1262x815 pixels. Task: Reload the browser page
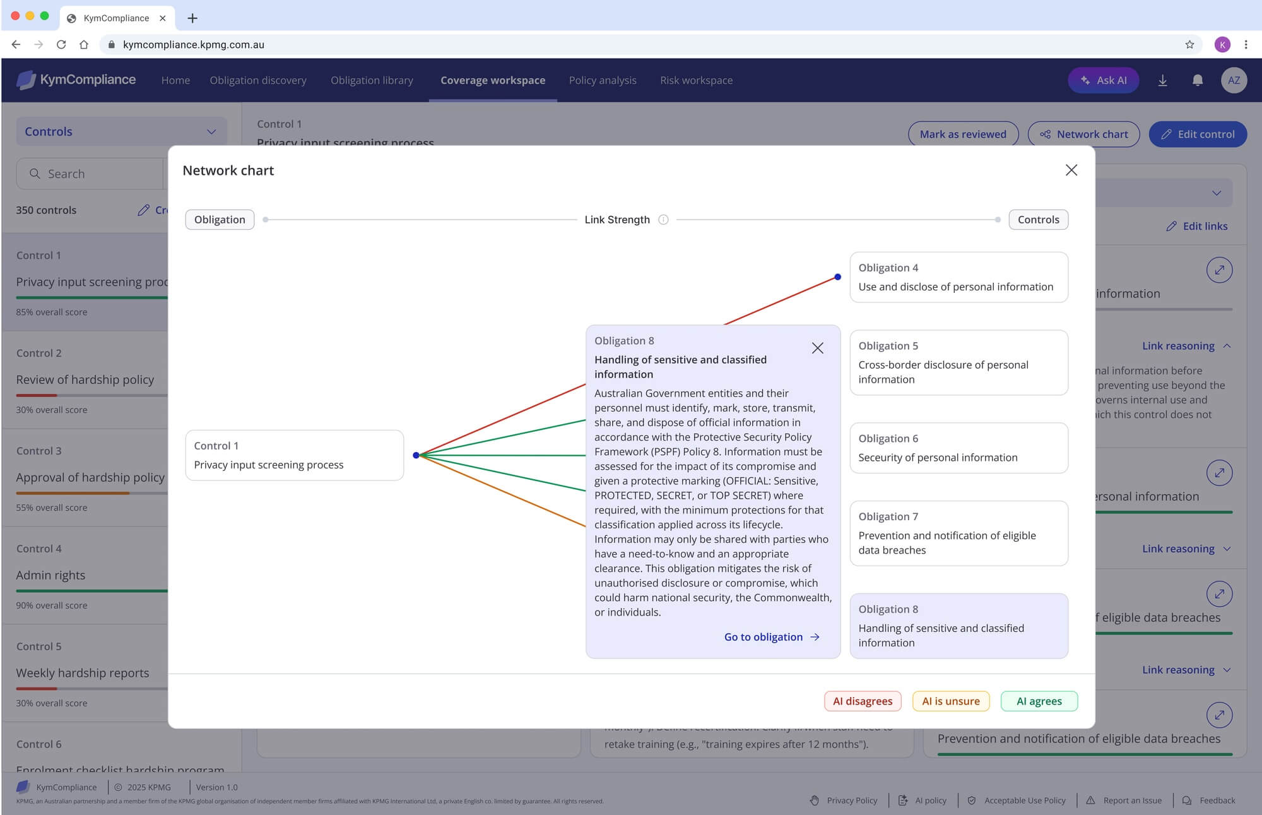click(61, 44)
